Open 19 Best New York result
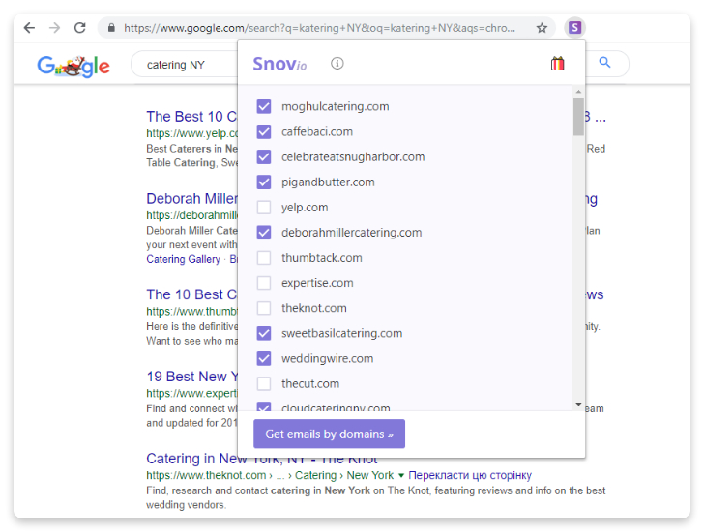This screenshot has height=532, width=704. (x=192, y=377)
